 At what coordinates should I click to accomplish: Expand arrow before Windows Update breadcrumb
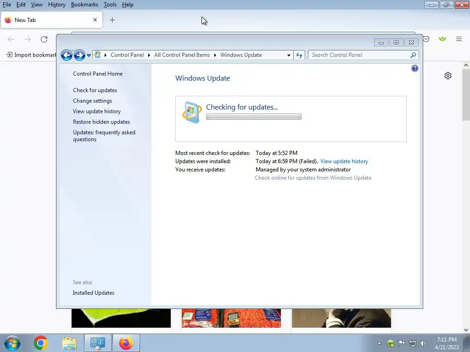(x=215, y=55)
